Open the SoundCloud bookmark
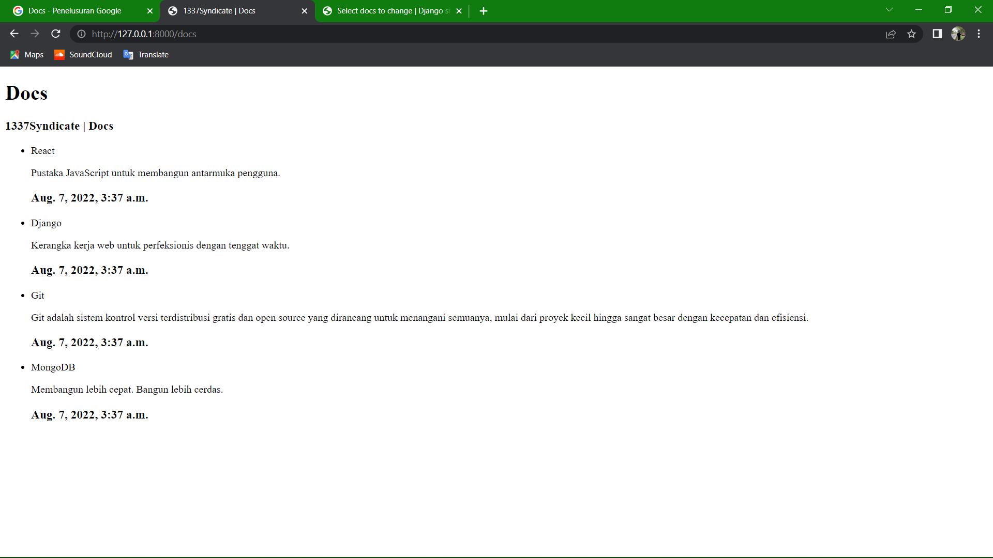The image size is (993, 558). click(83, 55)
